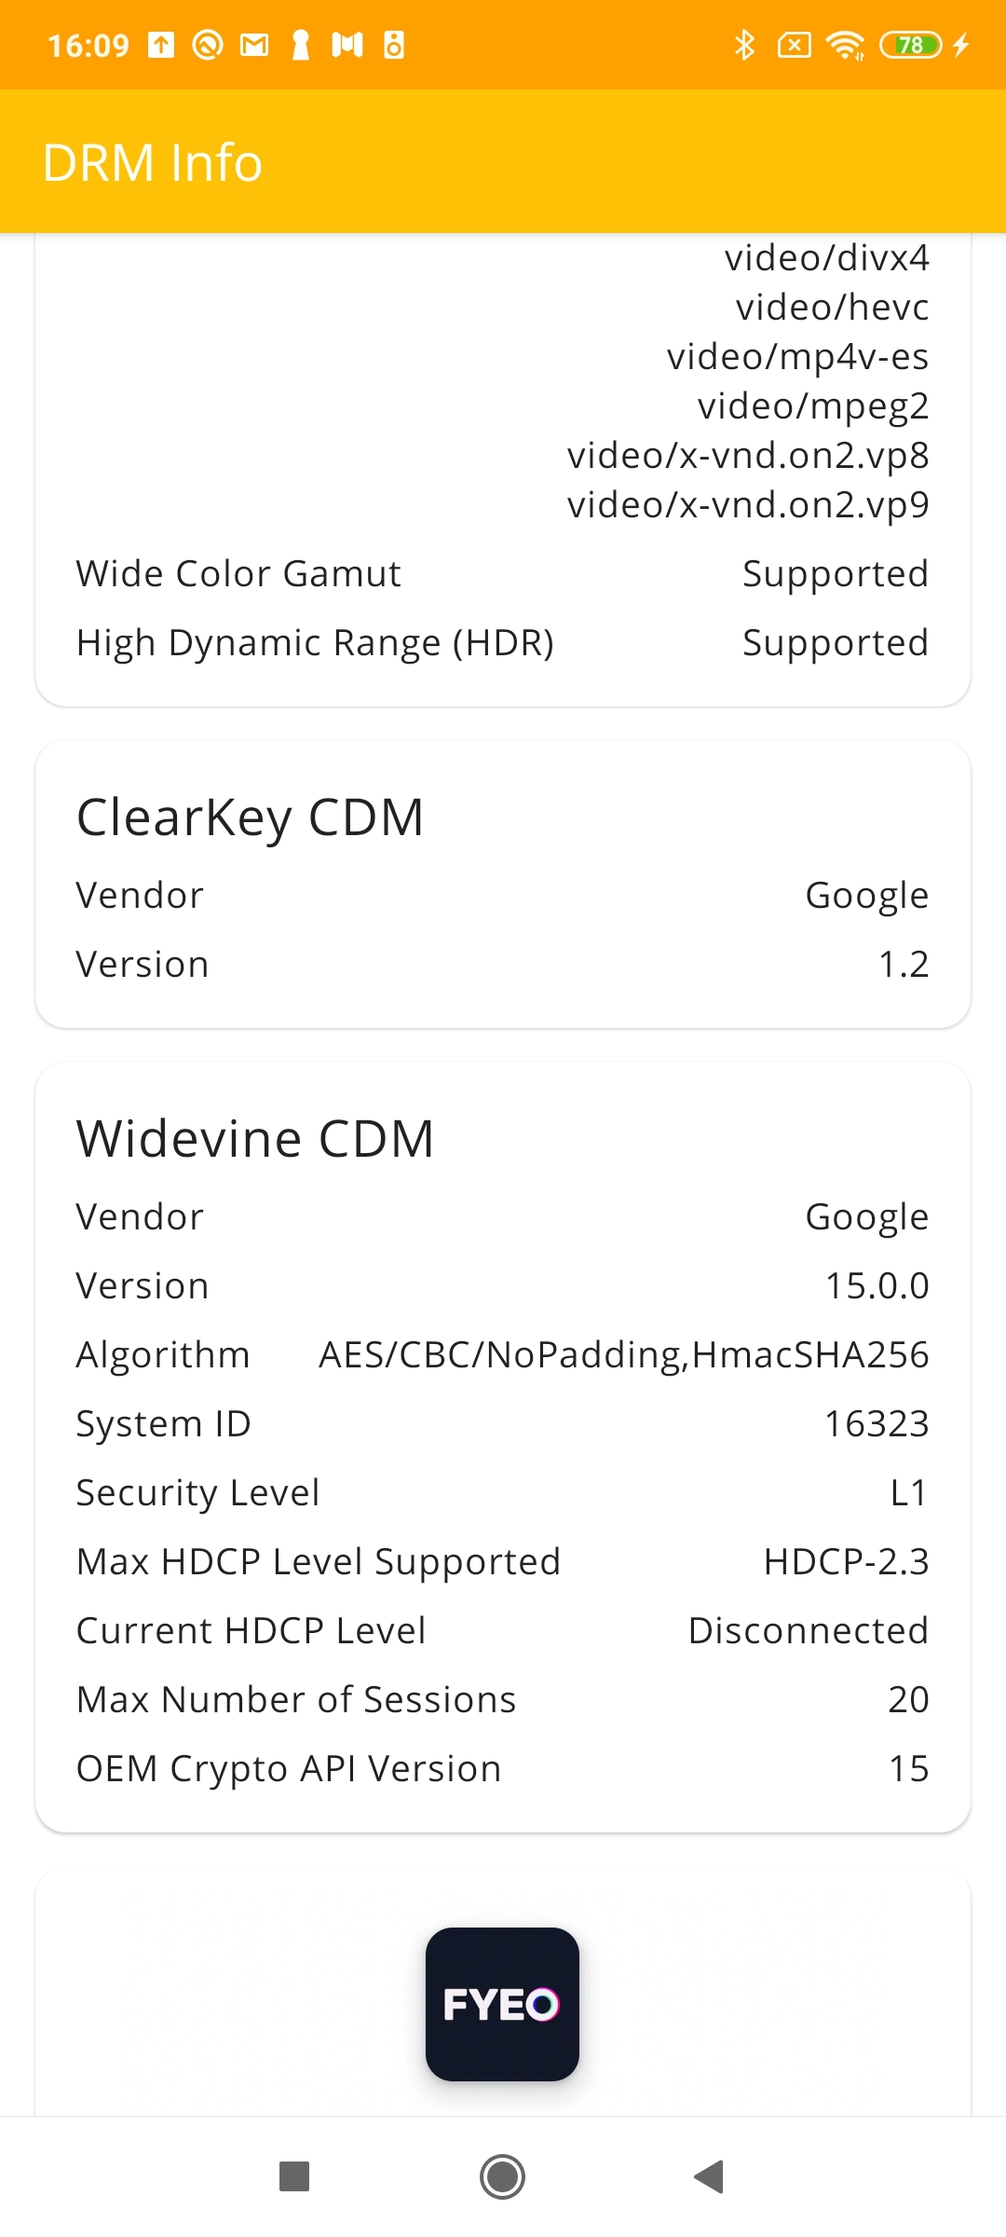Tap the System ID 16323 value
The image size is (1006, 2237).
point(877,1423)
